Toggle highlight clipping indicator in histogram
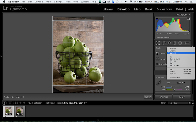Image resolution: width=196 pixels, height=122 pixels. click(x=188, y=19)
